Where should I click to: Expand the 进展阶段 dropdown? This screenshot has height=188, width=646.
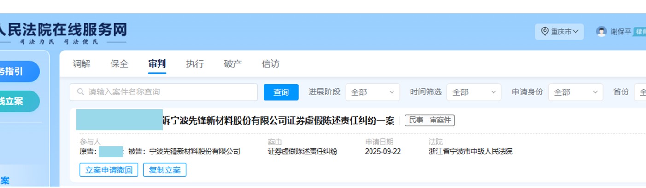coord(373,92)
